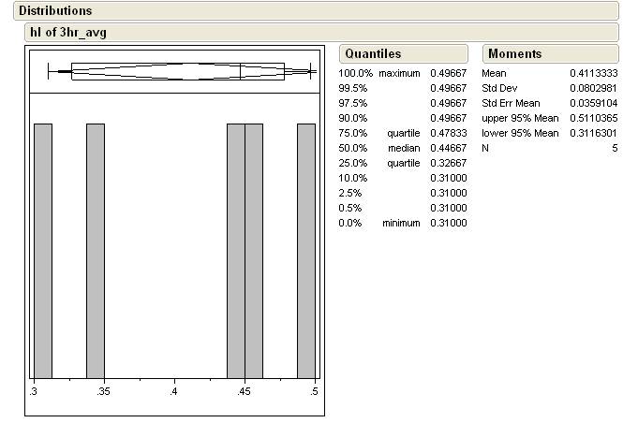Click the outlier box plot above histogram
Viewport: 623px width, 423px height.
point(178,71)
